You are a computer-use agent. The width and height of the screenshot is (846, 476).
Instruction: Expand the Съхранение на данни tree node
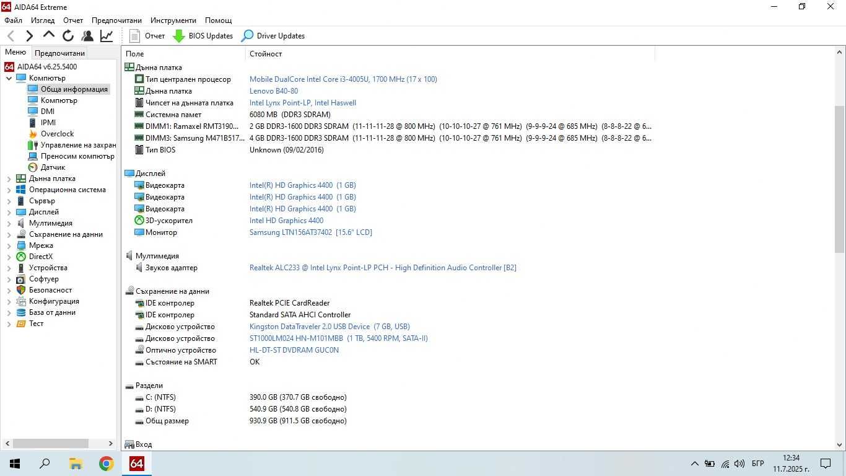click(x=9, y=234)
